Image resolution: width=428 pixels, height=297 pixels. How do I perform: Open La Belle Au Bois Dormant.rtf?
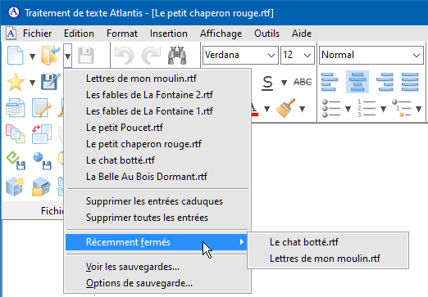pyautogui.click(x=157, y=177)
